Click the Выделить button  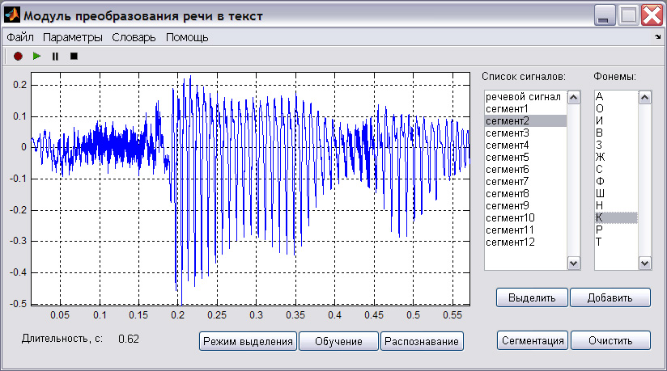coord(532,297)
